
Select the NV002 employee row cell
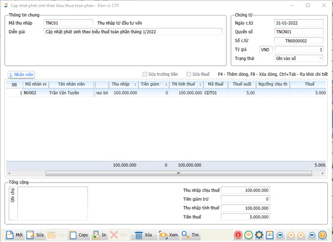[34, 93]
